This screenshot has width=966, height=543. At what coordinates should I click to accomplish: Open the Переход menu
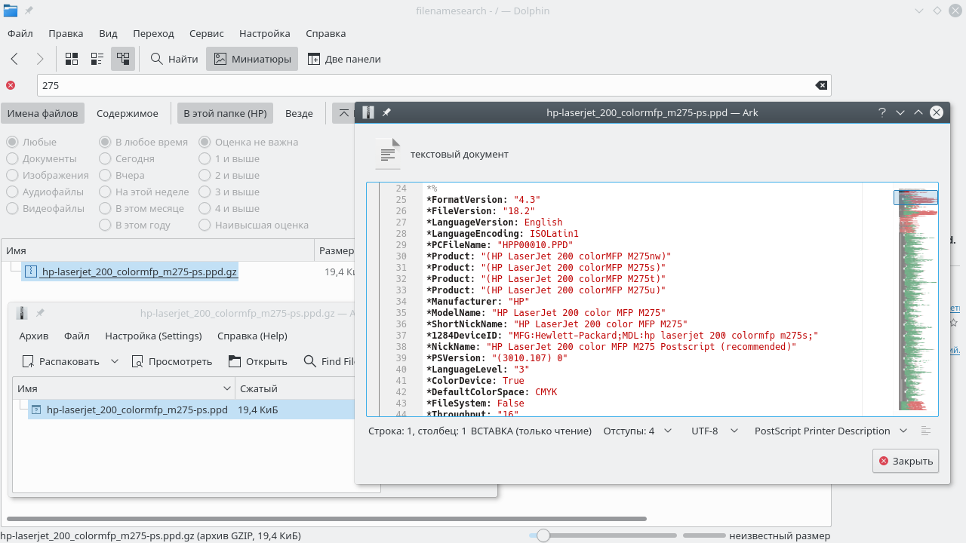pos(153,33)
